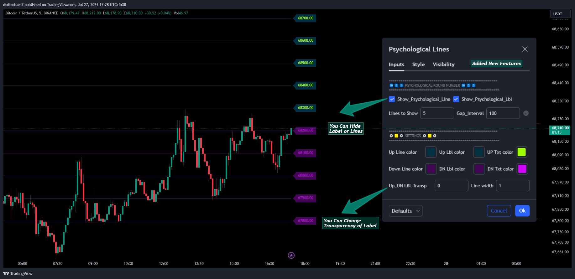Screen dimensions: 575x279
Task: Click the purple lightning go-to-realtime icon
Action: point(291,255)
